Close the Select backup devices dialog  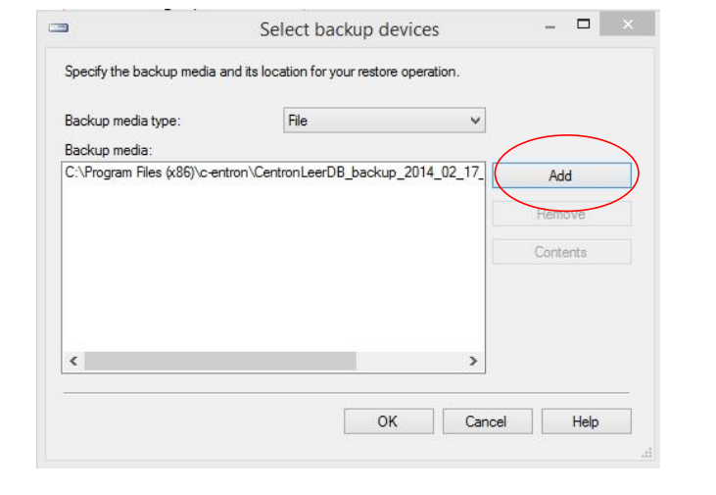tap(627, 25)
